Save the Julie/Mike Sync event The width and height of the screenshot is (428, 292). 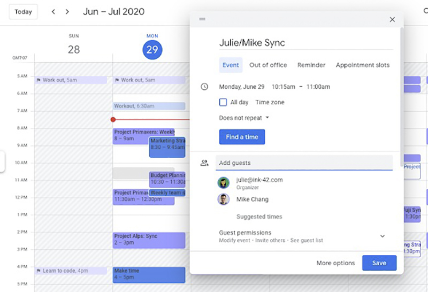(x=379, y=263)
